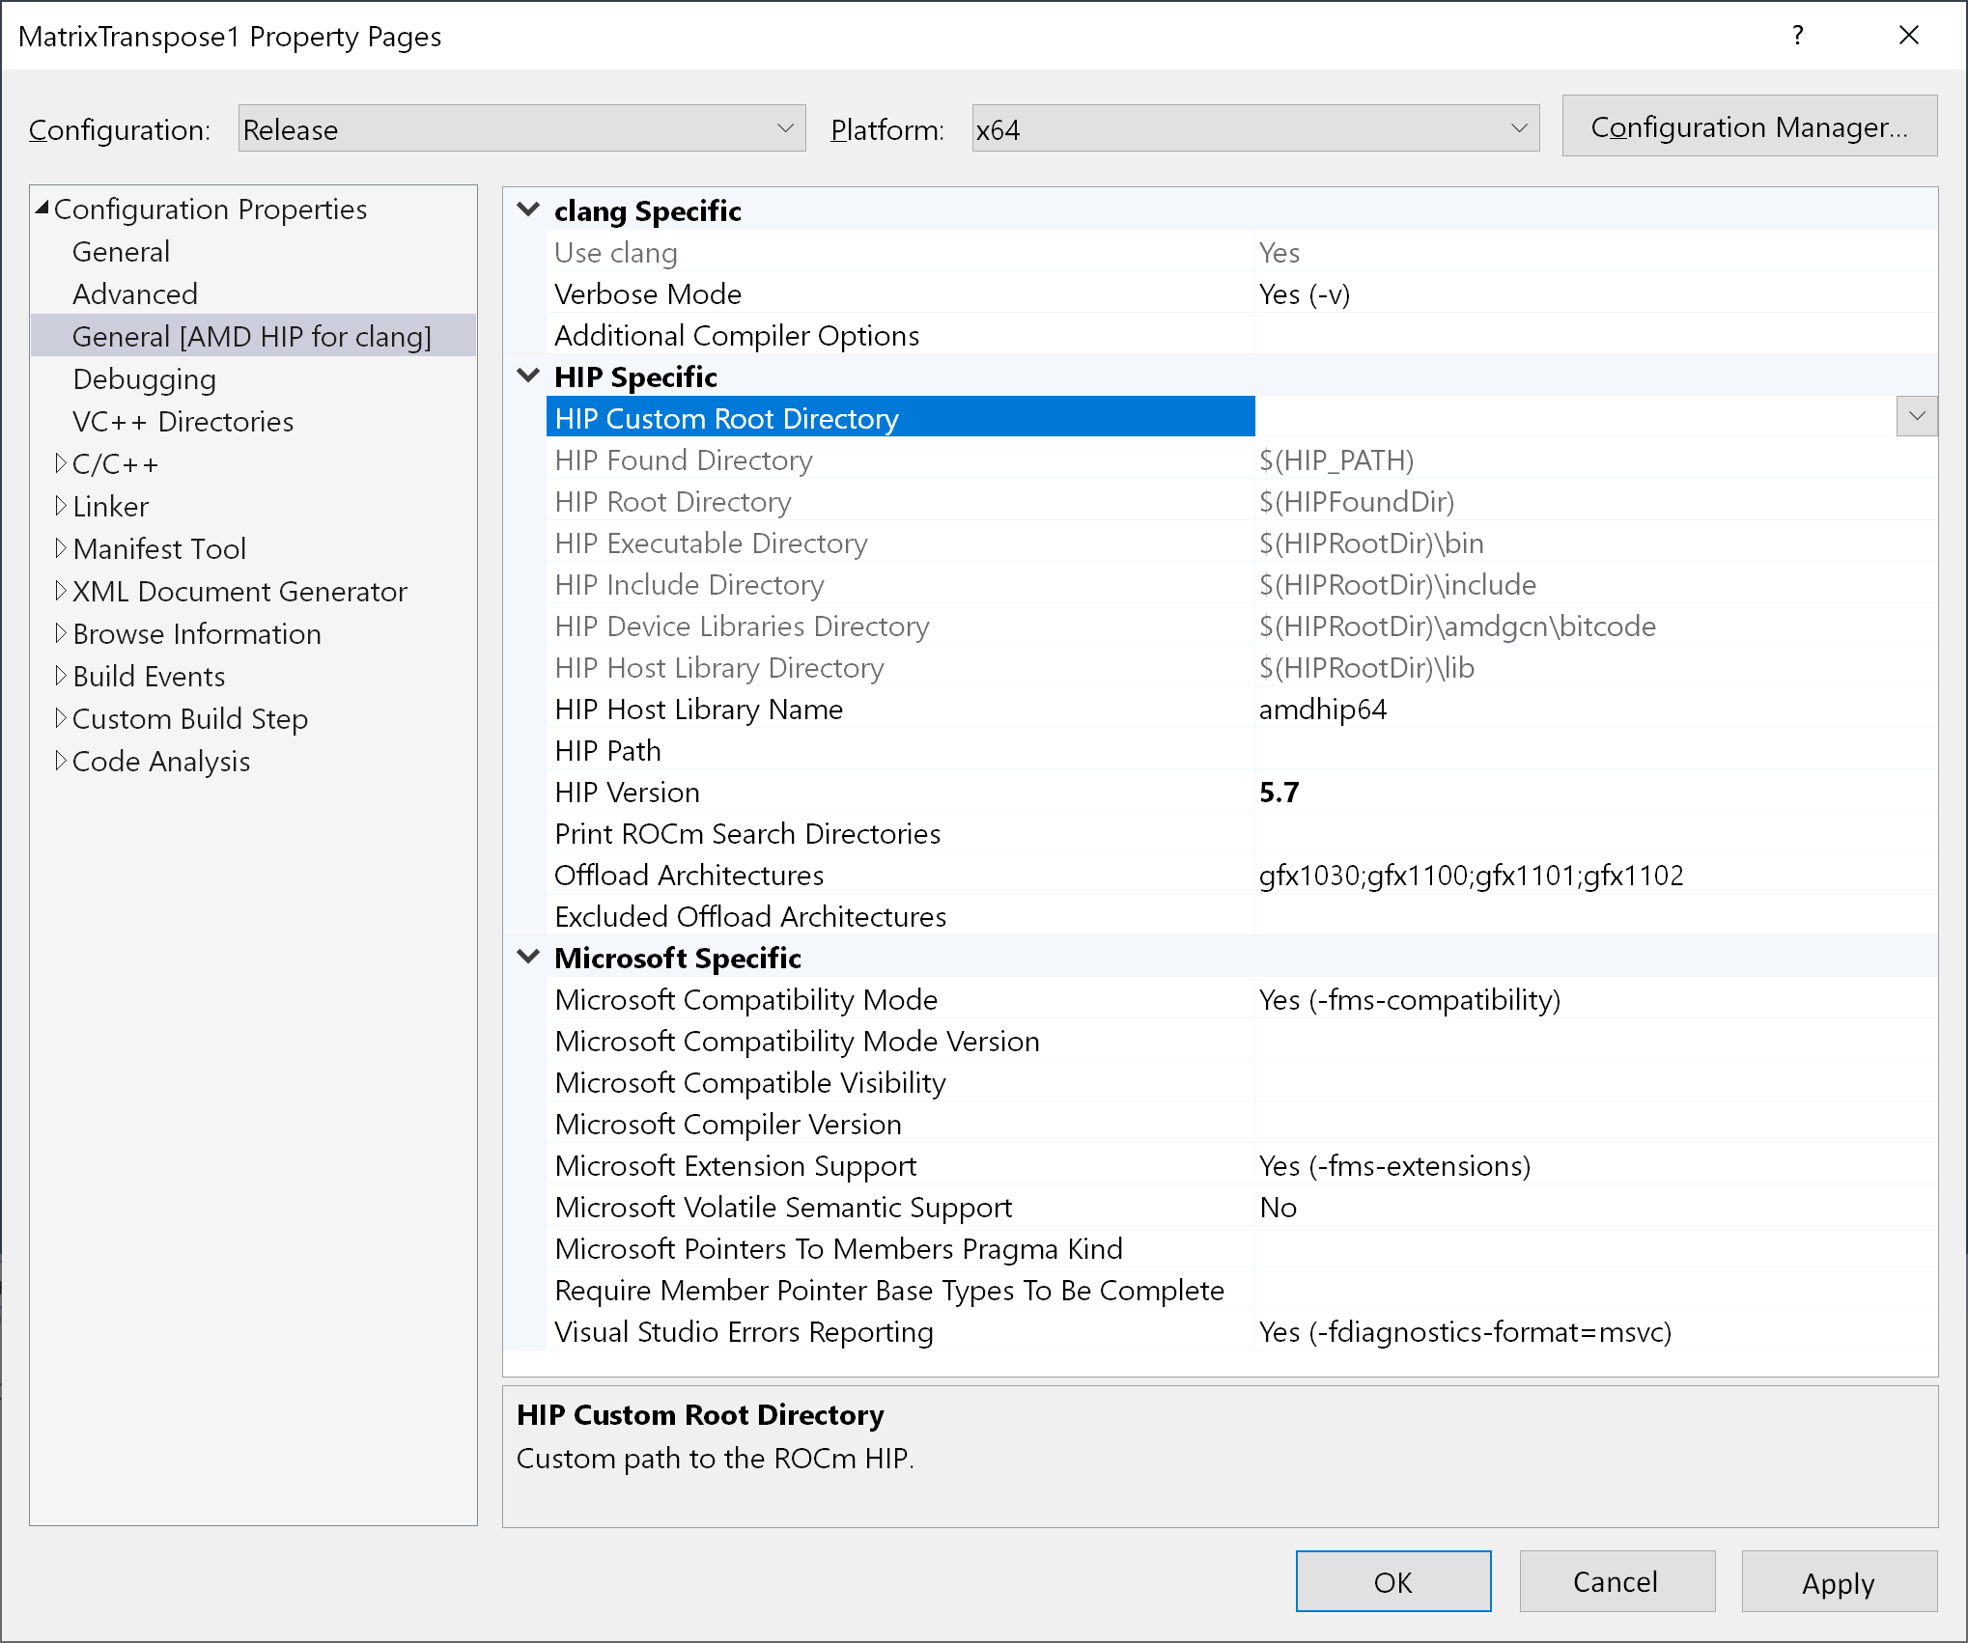The width and height of the screenshot is (1968, 1643).
Task: Click the help question mark icon
Action: point(1797,36)
